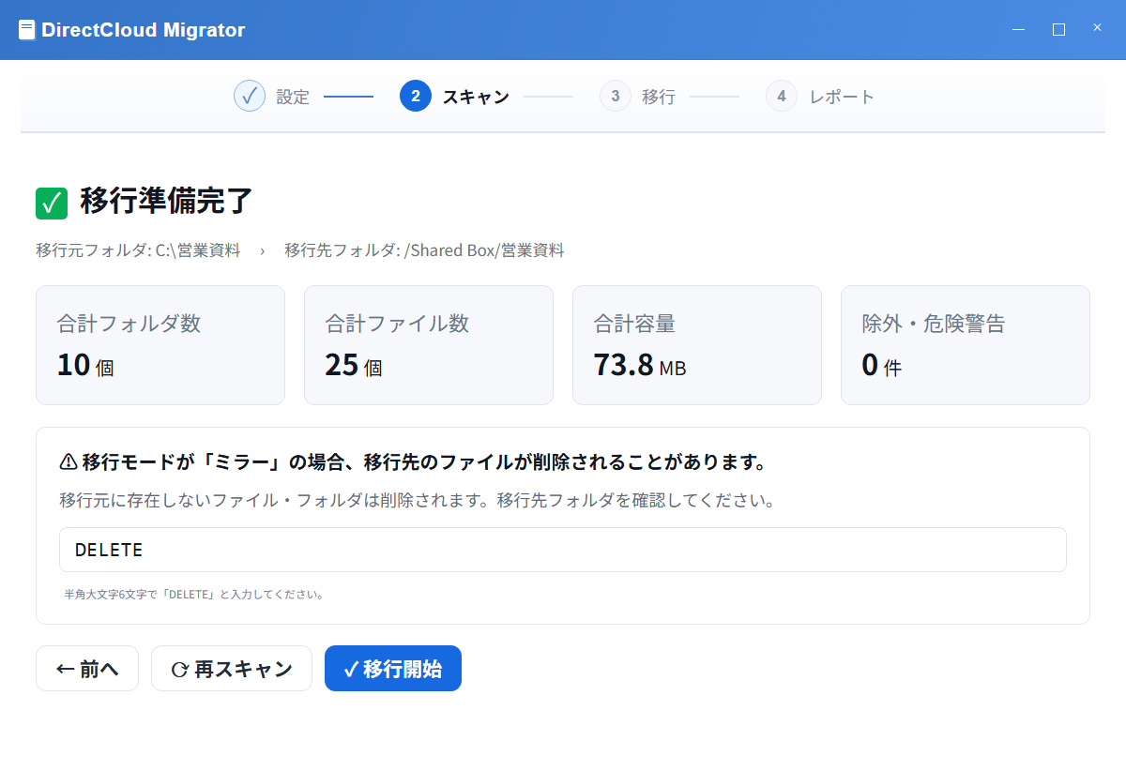Click the 除外・危険警告 label
This screenshot has height=771, width=1126.
(934, 324)
